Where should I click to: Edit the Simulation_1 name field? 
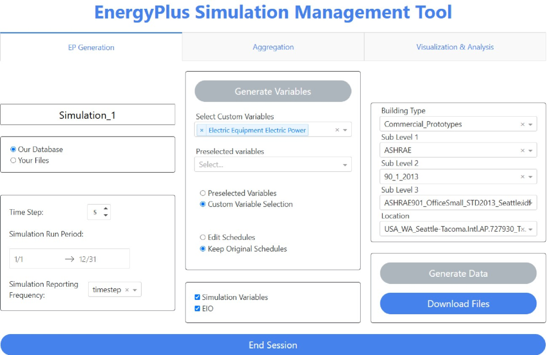[x=88, y=115]
